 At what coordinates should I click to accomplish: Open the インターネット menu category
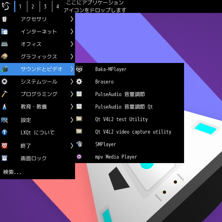[38, 31]
